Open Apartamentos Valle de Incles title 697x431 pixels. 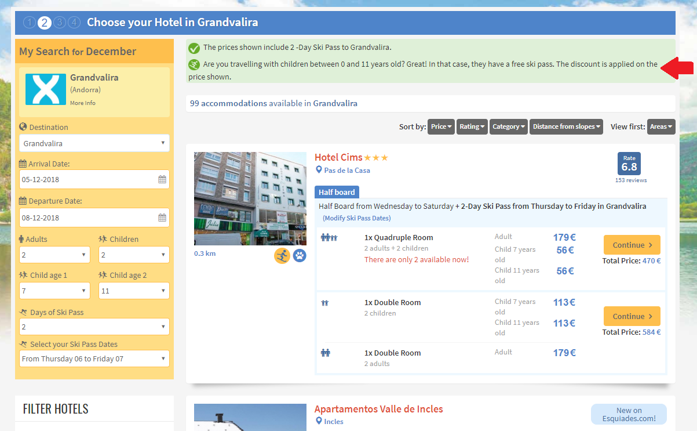click(x=379, y=410)
